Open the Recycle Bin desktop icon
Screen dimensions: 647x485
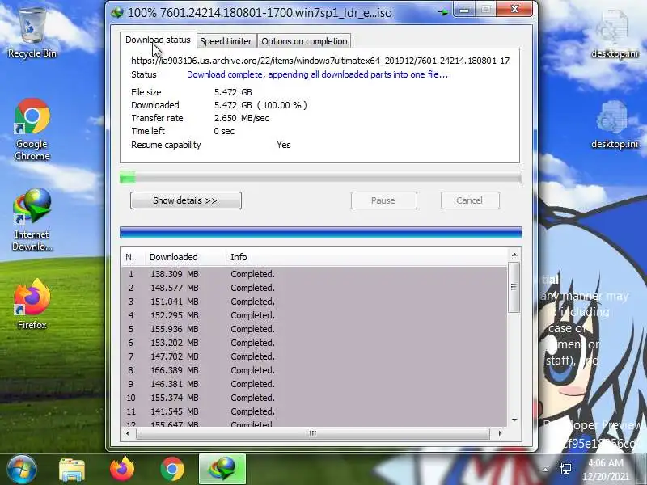(32, 33)
